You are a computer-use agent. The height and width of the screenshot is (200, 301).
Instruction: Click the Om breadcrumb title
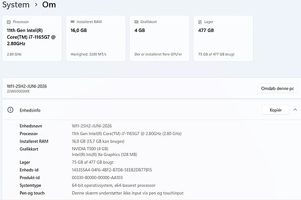(x=49, y=4)
